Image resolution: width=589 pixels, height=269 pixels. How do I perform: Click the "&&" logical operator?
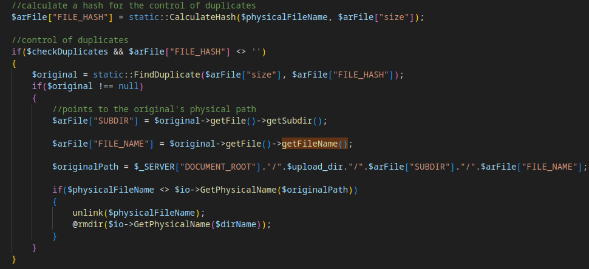click(118, 51)
